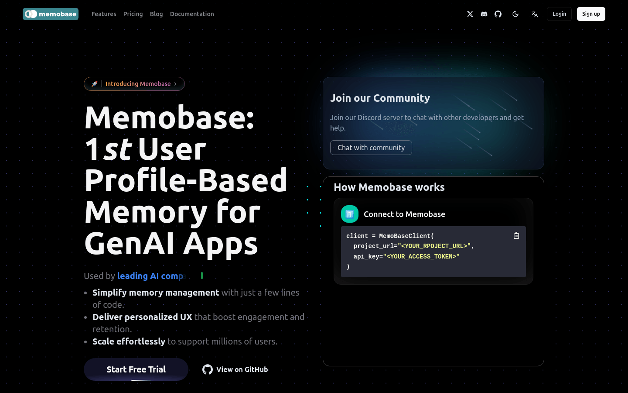Click the Chat with community button
The image size is (628, 393).
point(371,148)
